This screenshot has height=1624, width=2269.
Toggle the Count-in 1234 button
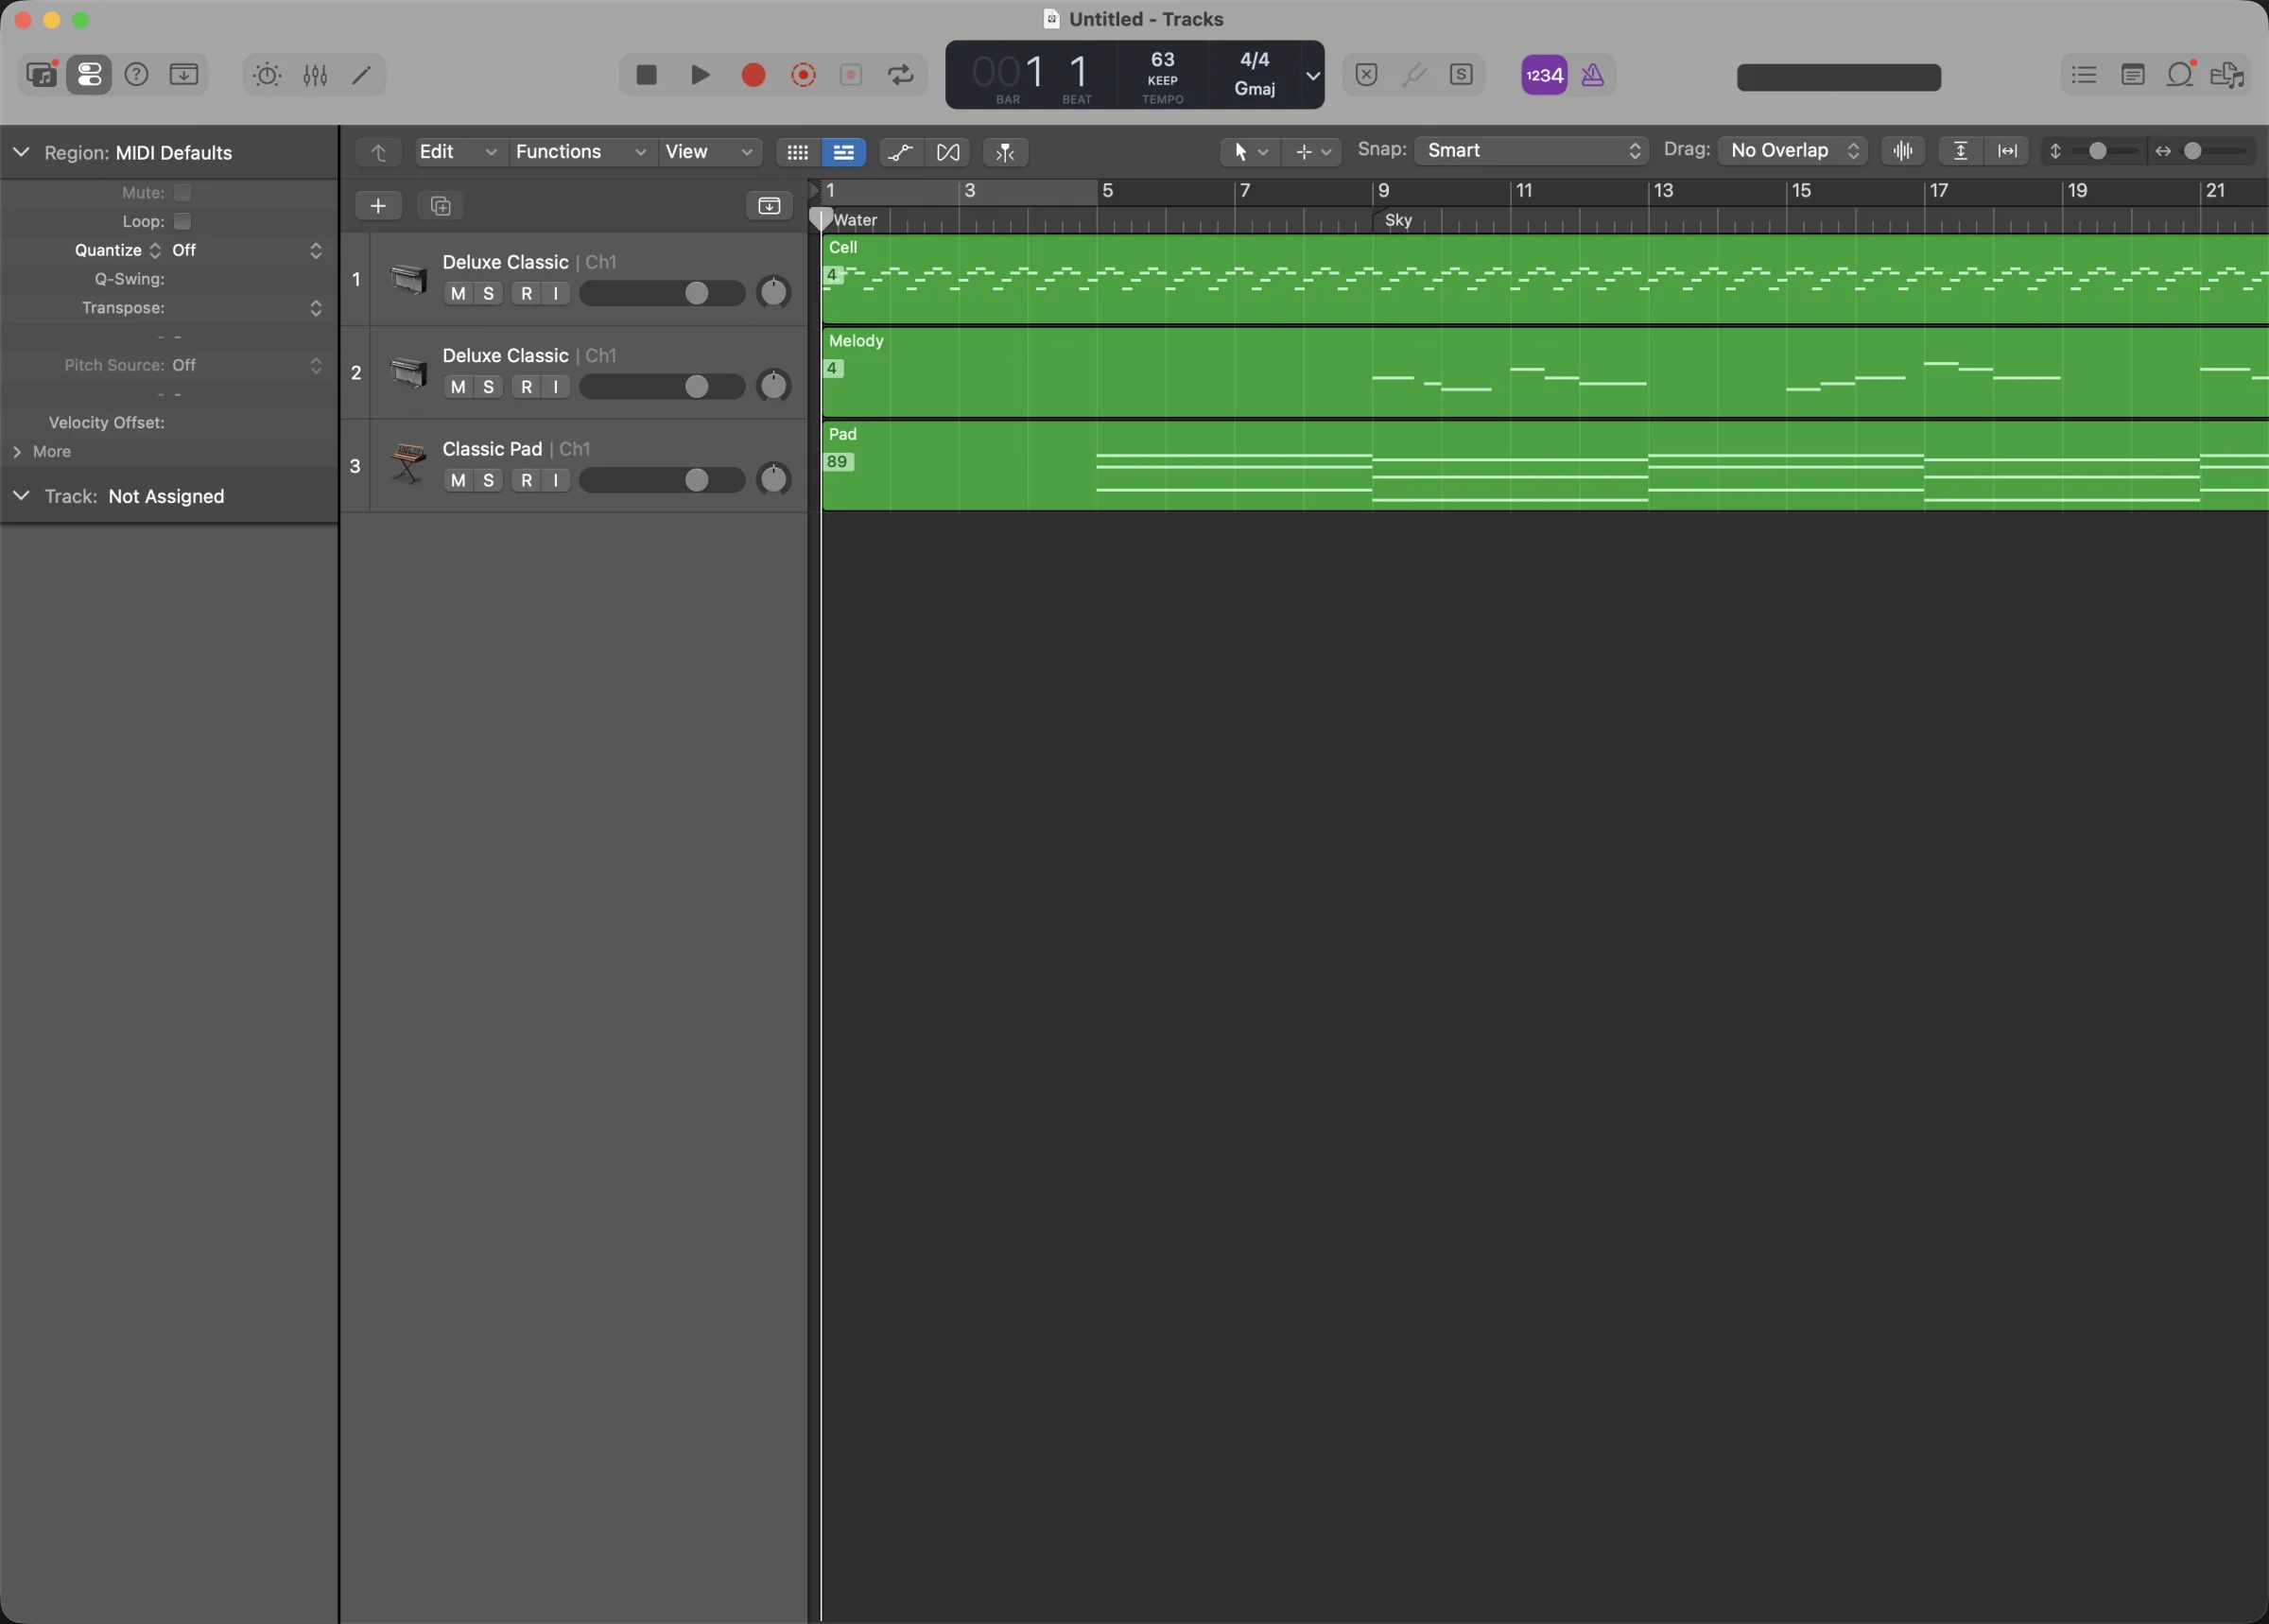(1544, 75)
